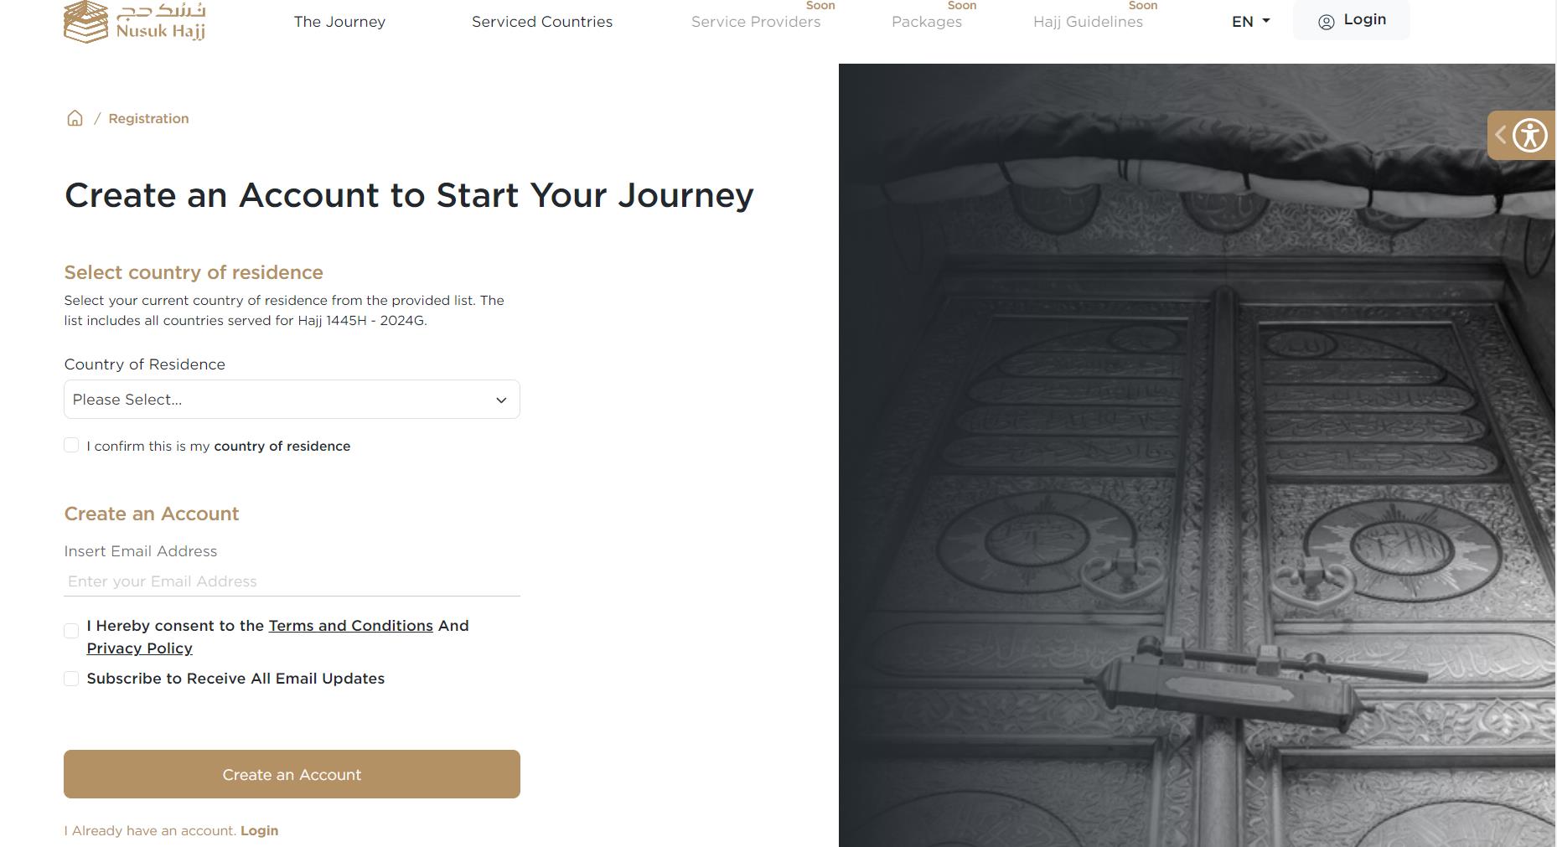Click the Nusuk Hajj logo
This screenshot has height=847, width=1557.
pos(135,22)
